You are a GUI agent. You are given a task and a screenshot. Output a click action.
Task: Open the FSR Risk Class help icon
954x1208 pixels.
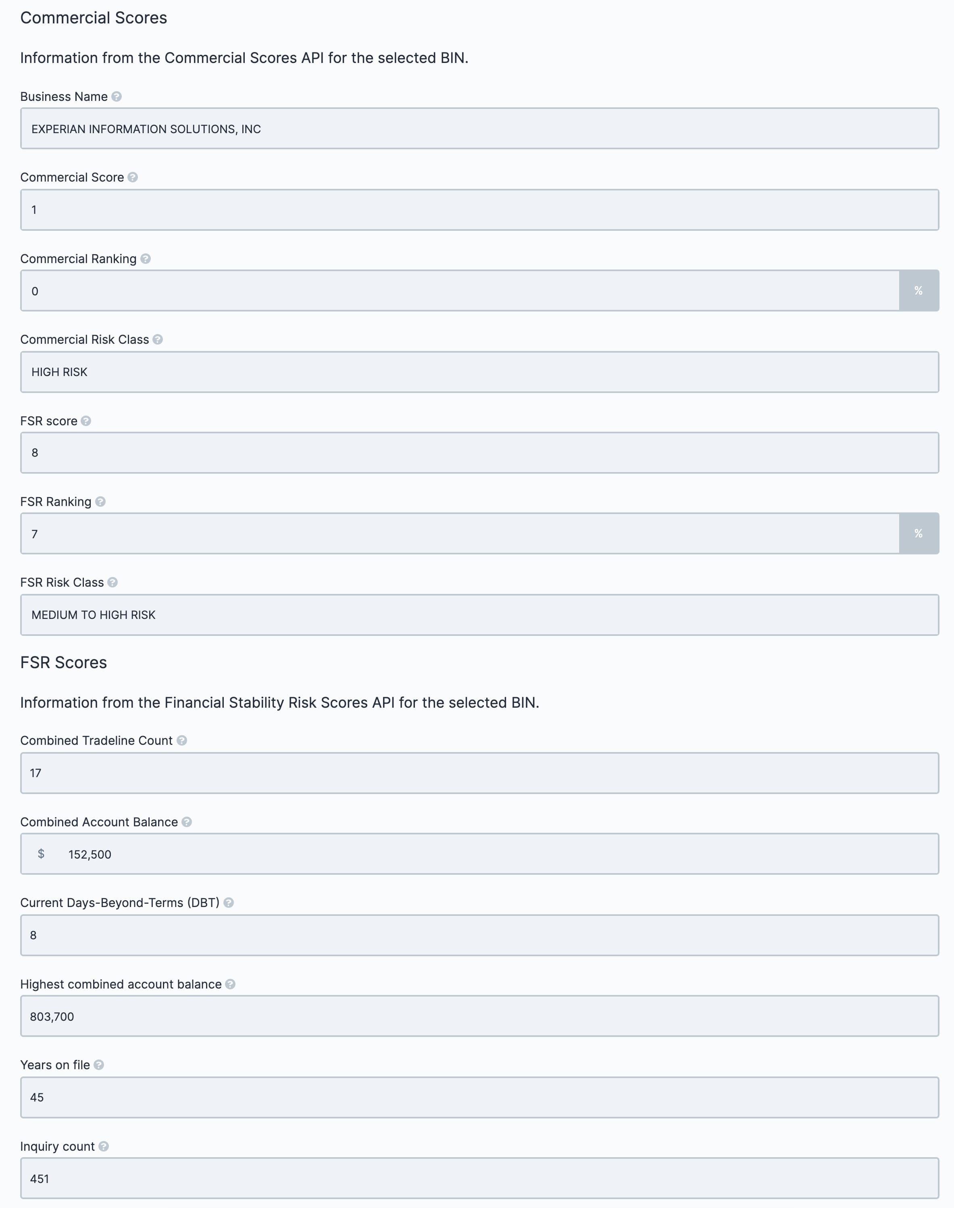click(112, 583)
